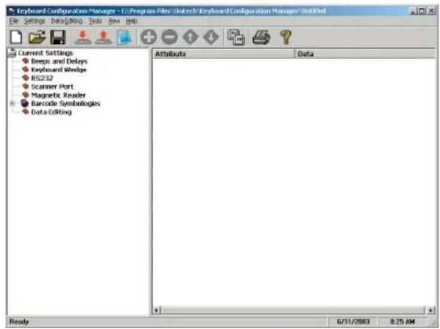
Task: Select Keyboard Wedge in tree
Action: pyautogui.click(x=59, y=70)
